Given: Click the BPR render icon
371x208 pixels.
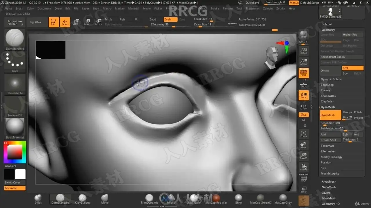Looking at the screenshot, I should [303, 34].
